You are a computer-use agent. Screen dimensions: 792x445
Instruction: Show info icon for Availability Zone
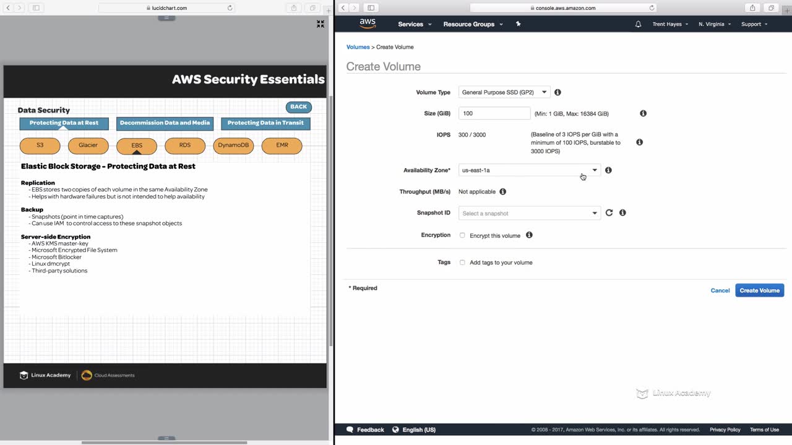coord(608,170)
